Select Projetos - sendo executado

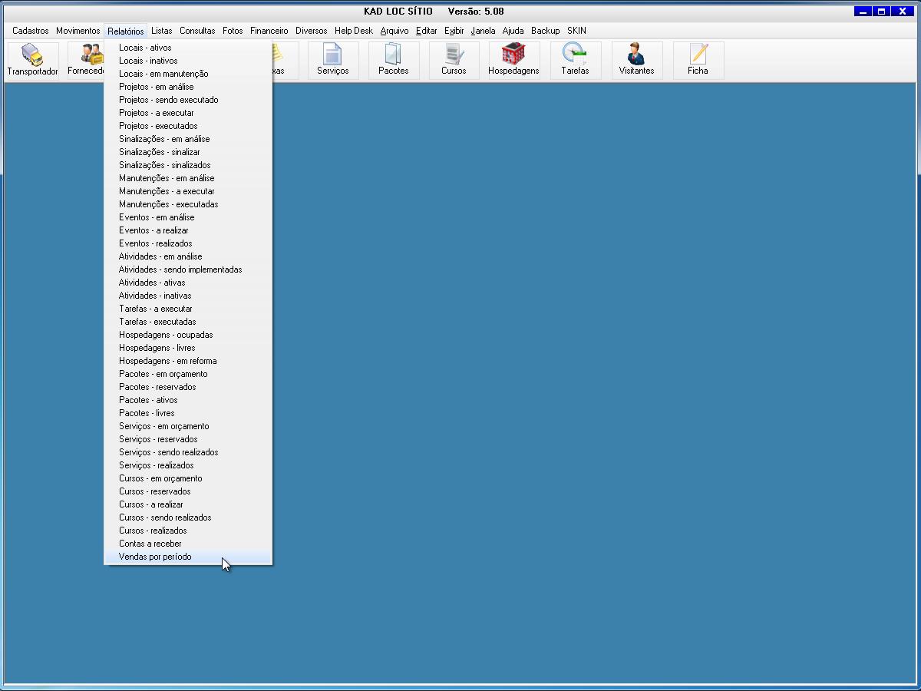click(x=188, y=100)
